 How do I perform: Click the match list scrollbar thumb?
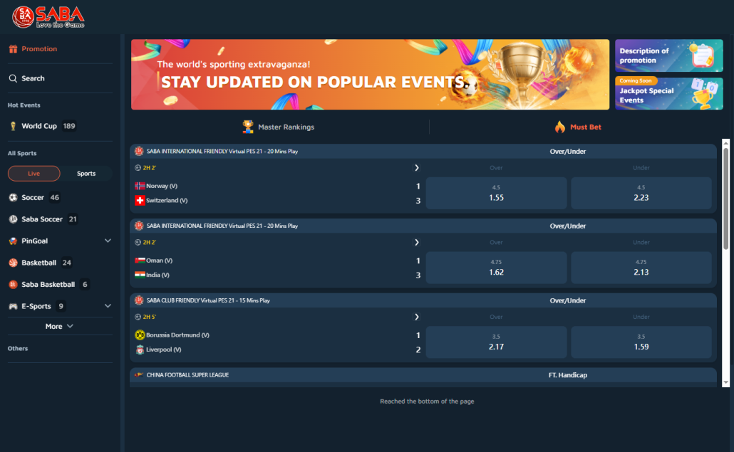pyautogui.click(x=725, y=199)
